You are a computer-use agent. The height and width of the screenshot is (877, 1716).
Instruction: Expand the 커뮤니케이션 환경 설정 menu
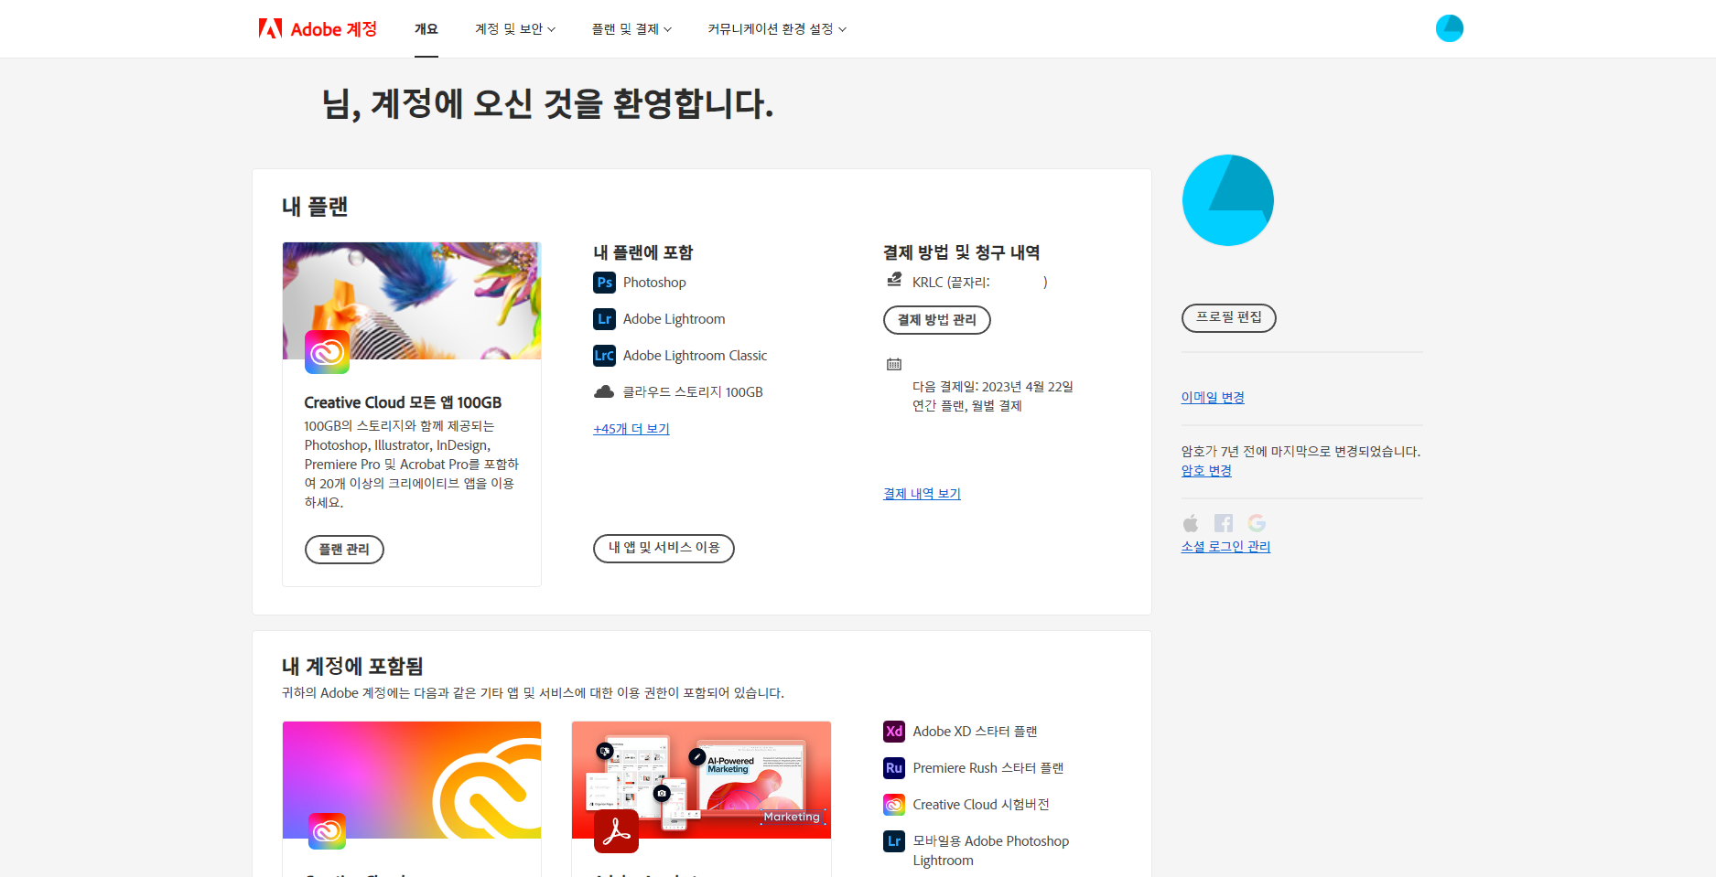point(777,29)
